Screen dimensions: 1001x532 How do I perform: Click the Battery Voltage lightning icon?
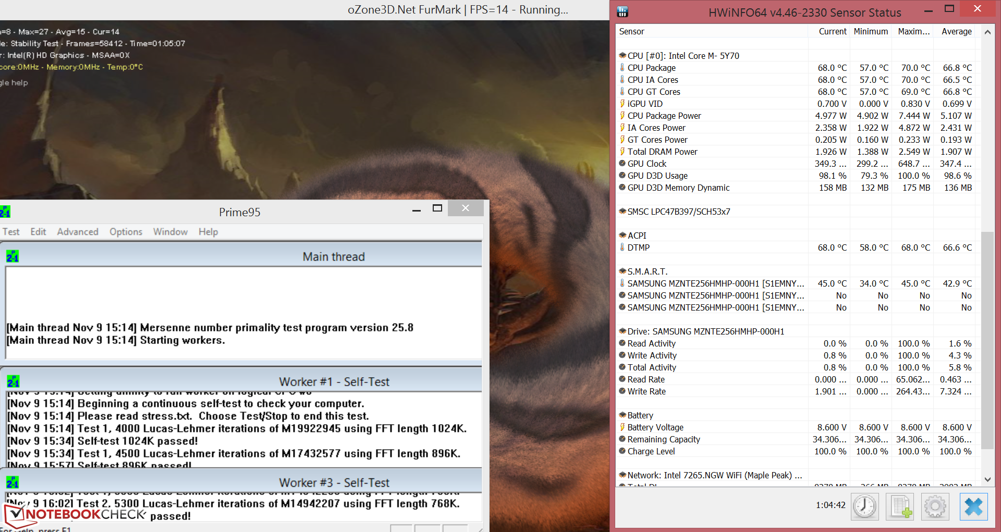pos(622,427)
